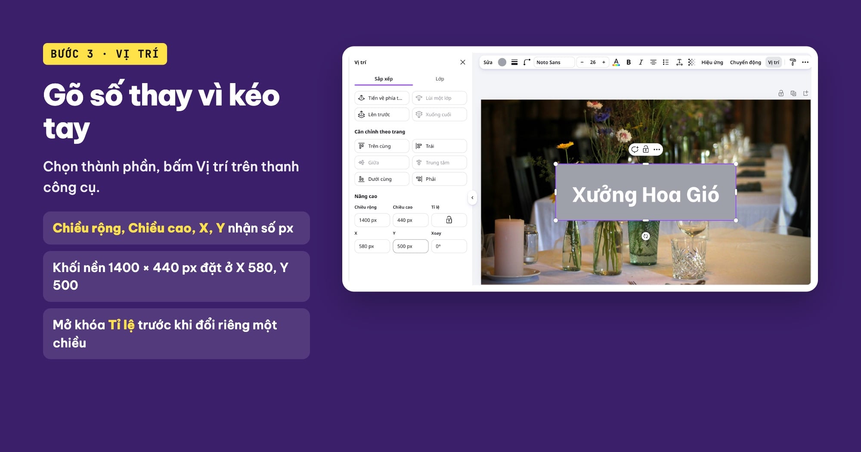Open the border style icon
This screenshot has width=861, height=452.
pyautogui.click(x=514, y=62)
